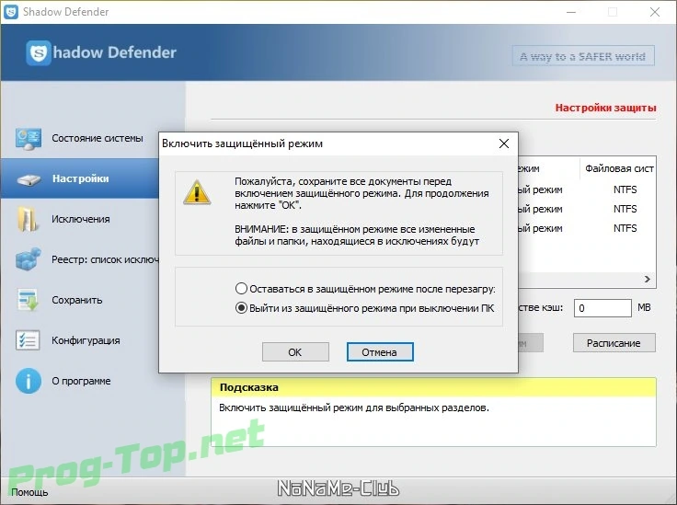This screenshot has width=677, height=505.
Task: Click the yellow warning triangle in dialog
Action: (x=197, y=192)
